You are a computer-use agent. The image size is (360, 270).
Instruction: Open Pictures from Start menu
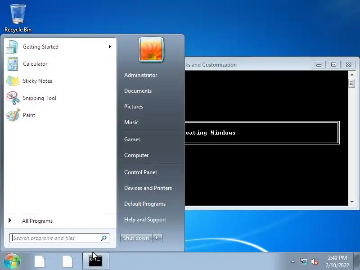pos(134,107)
